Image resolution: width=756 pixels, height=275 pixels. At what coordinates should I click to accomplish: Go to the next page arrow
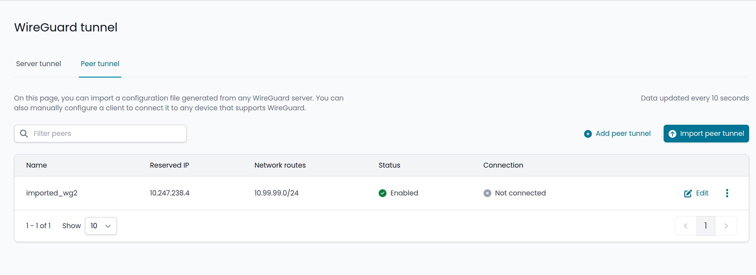point(726,226)
